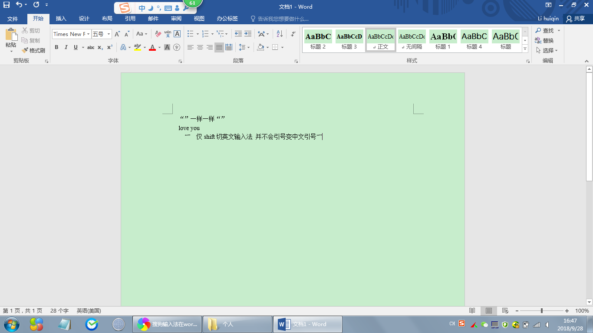Apply red font color

[152, 47]
